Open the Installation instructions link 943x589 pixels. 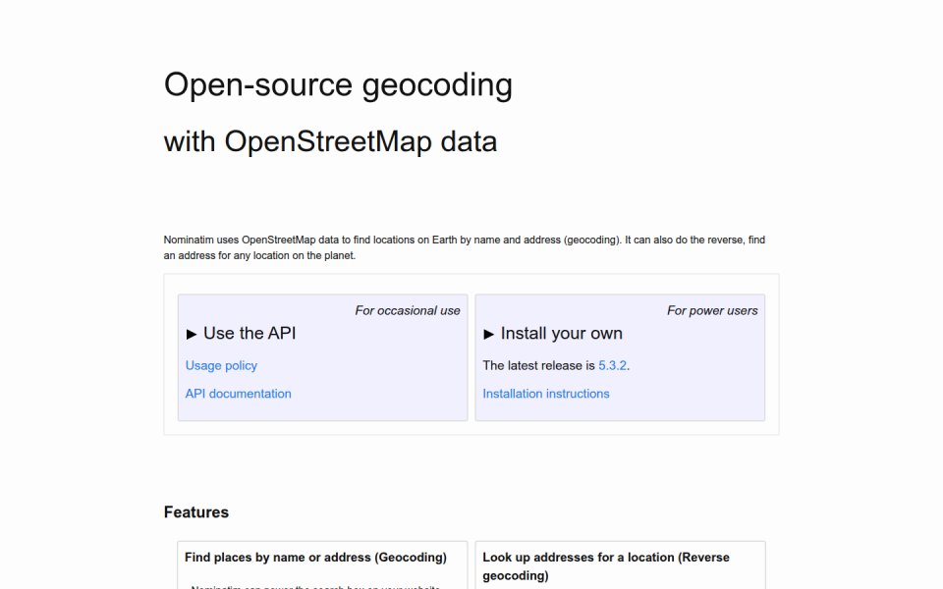point(545,394)
